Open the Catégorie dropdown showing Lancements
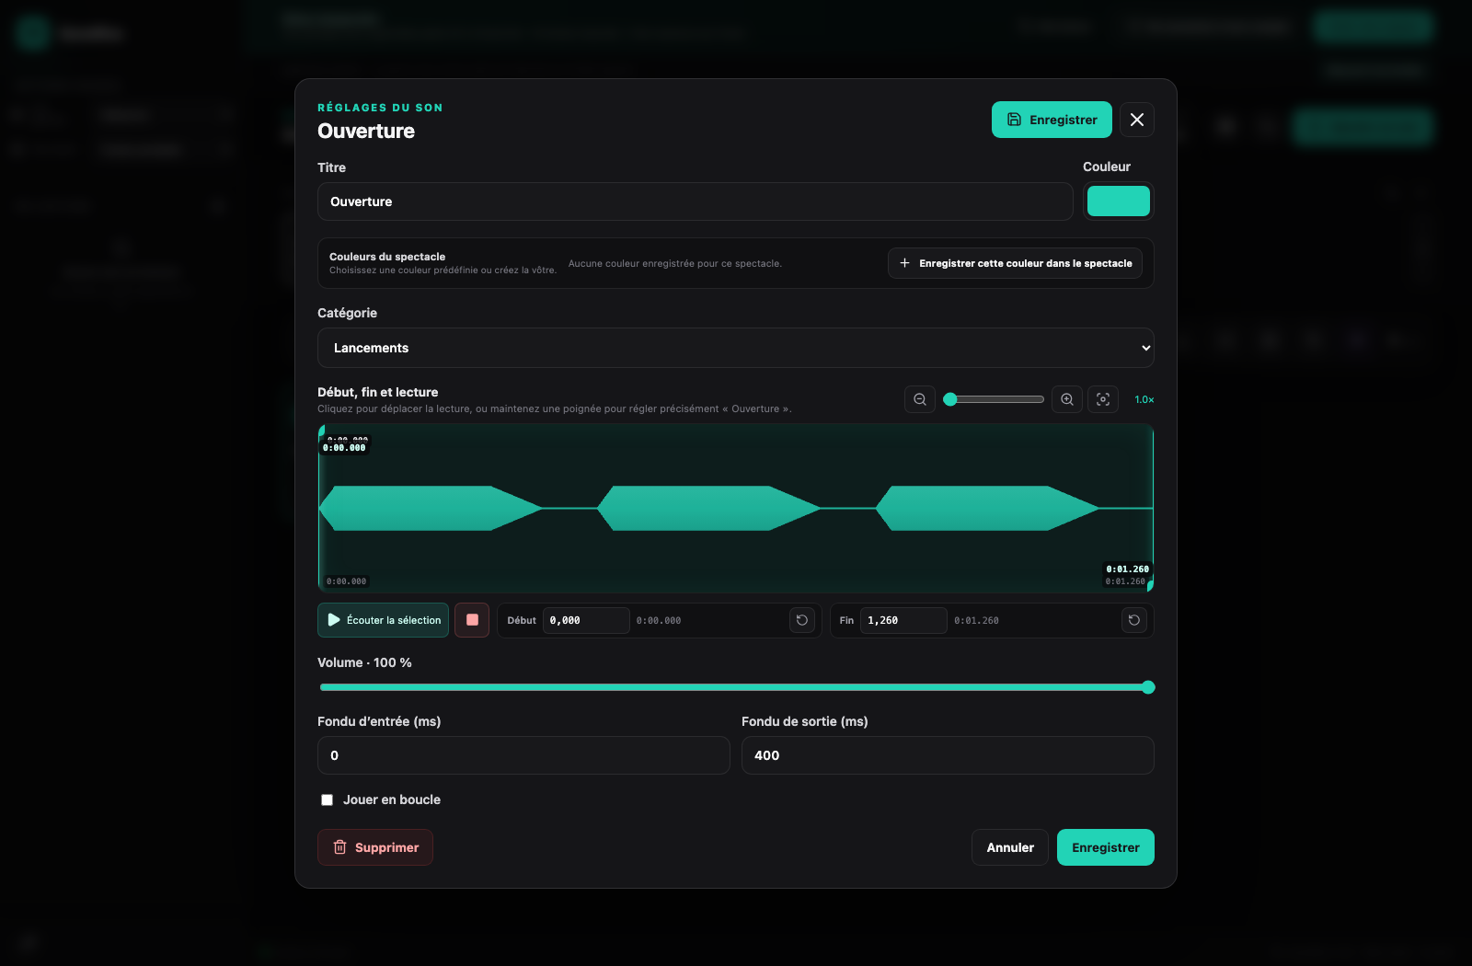 (x=736, y=348)
